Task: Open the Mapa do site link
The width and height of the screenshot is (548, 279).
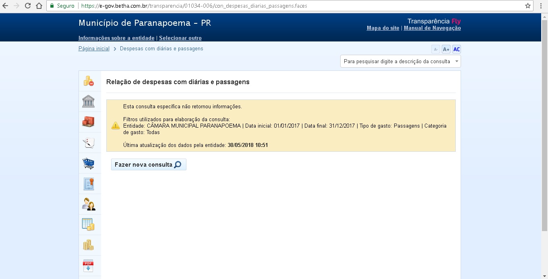Action: point(383,28)
